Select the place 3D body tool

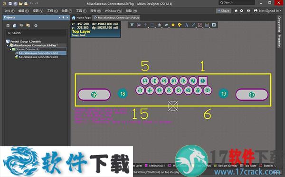pos(166,25)
